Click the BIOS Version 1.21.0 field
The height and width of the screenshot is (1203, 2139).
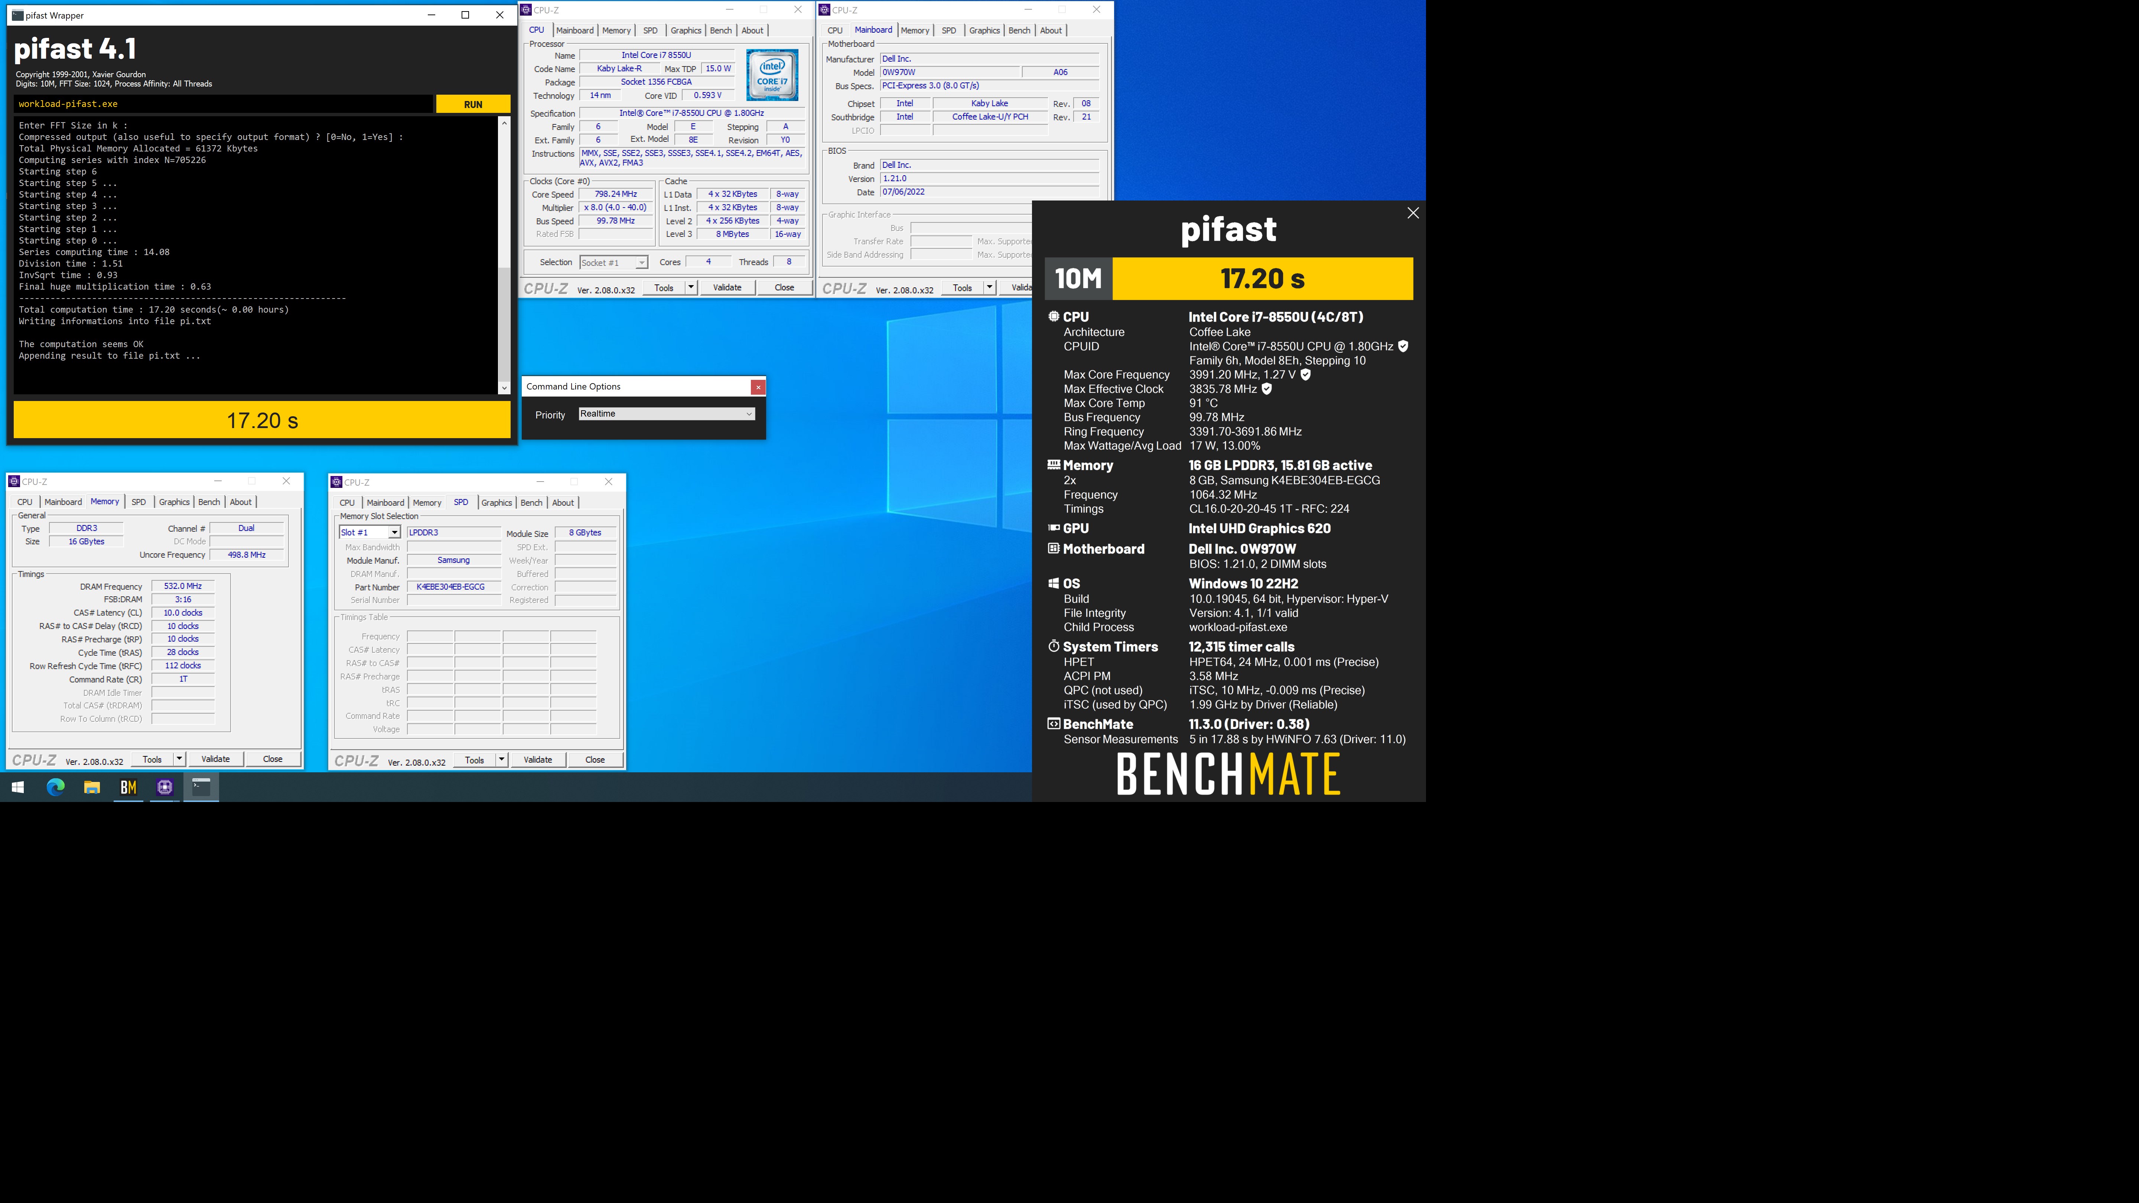point(990,179)
